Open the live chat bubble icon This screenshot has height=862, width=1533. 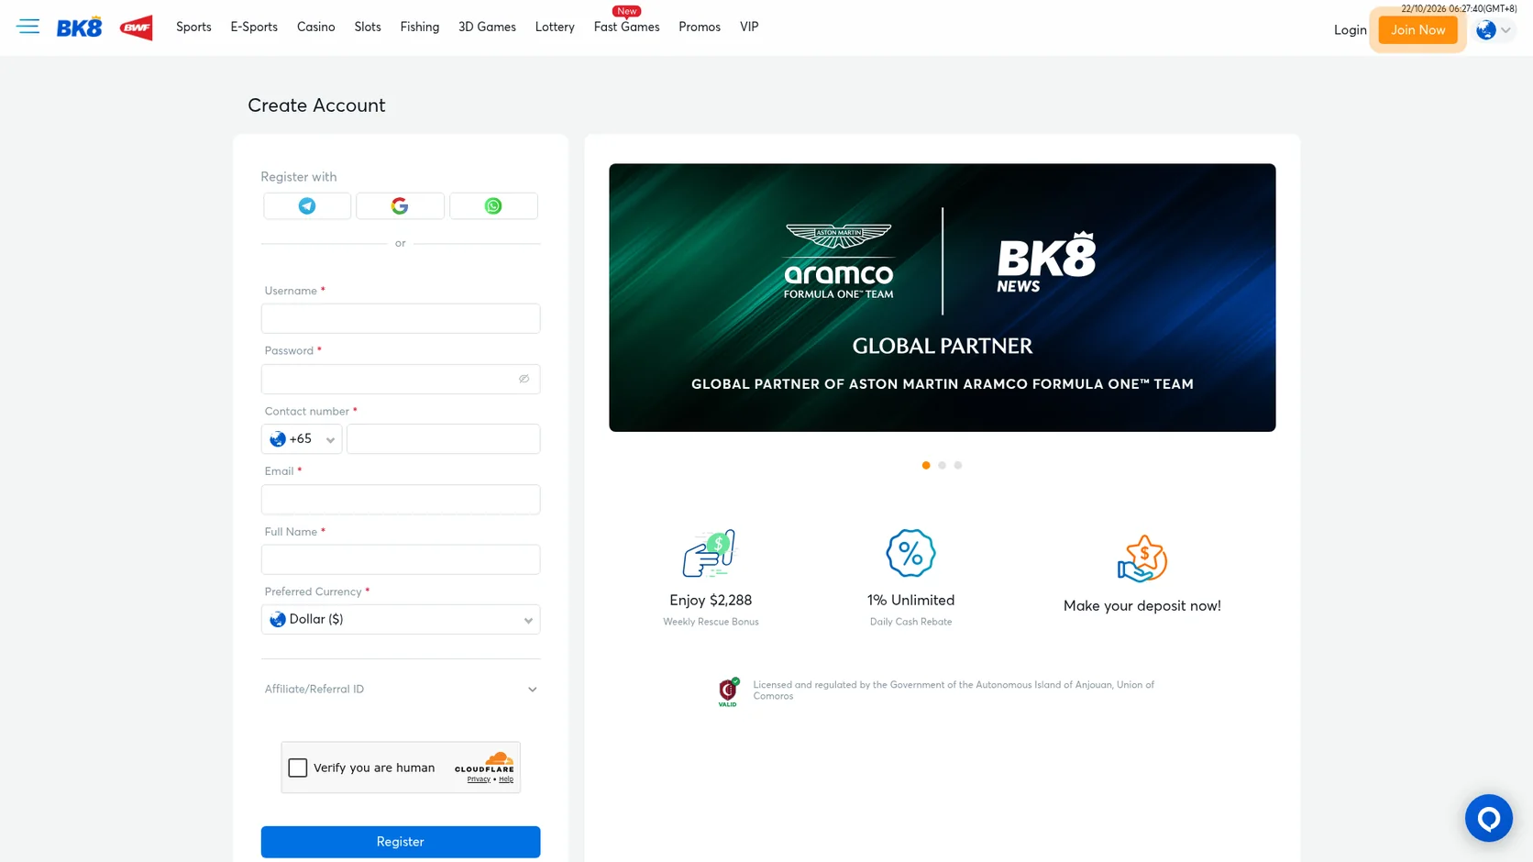pos(1488,818)
